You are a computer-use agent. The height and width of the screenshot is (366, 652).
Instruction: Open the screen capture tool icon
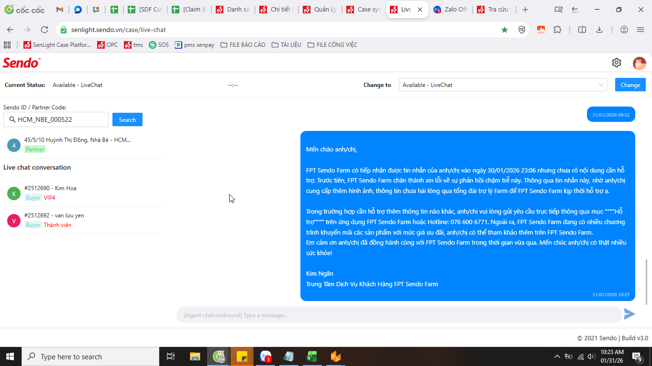[x=558, y=10]
